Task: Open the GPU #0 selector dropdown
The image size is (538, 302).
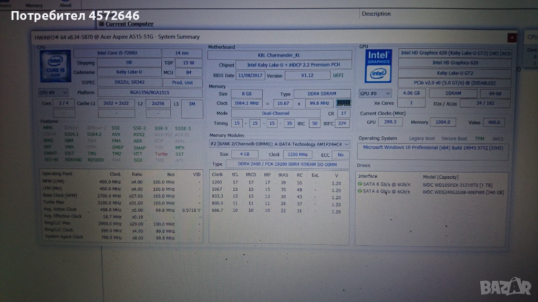Action: pos(375,94)
